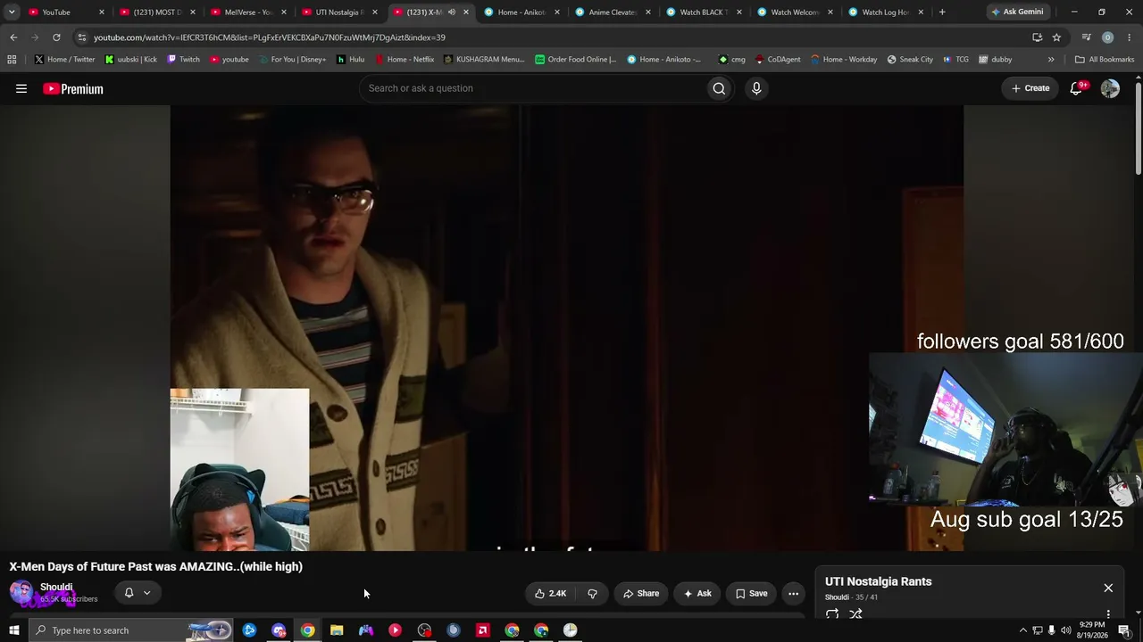The width and height of the screenshot is (1143, 642).
Task: Open Ask Gemini in Chrome
Action: pyautogui.click(x=1016, y=12)
